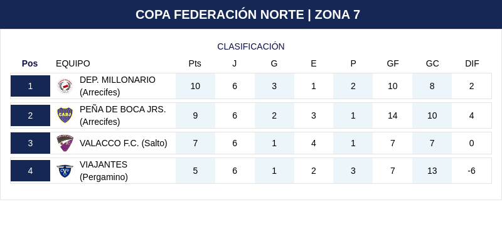
Task: Select position 1 cell in the standings
Action: pos(30,86)
